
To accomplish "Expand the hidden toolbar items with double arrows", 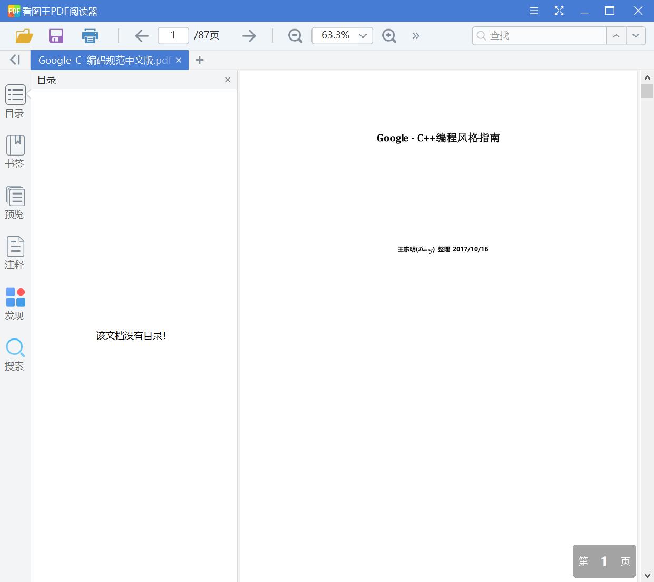I will pyautogui.click(x=416, y=35).
